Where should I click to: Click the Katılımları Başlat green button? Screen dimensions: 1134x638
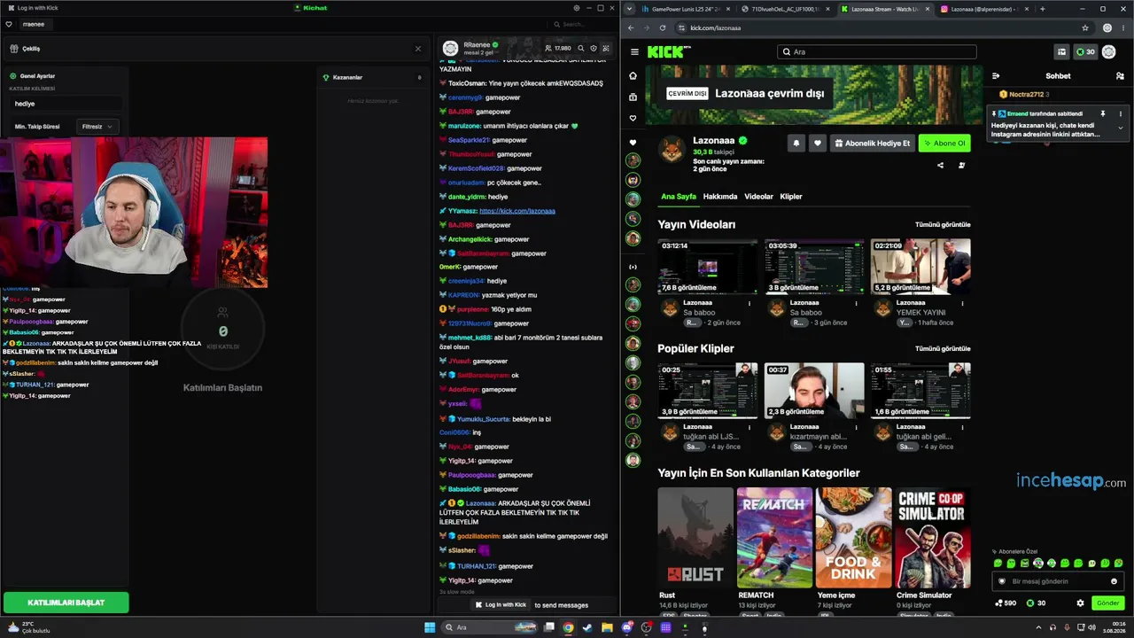pos(66,603)
